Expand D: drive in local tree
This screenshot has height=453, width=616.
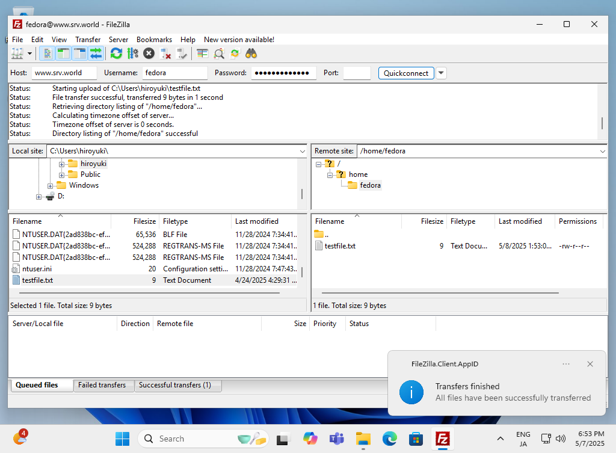[38, 197]
